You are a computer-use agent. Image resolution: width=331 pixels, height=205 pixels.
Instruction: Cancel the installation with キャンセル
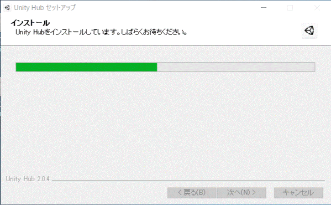point(299,193)
